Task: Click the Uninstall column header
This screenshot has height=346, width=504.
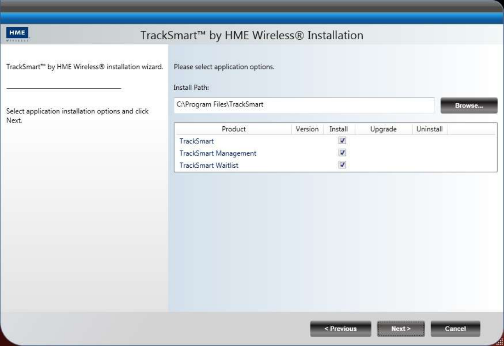Action: point(429,129)
